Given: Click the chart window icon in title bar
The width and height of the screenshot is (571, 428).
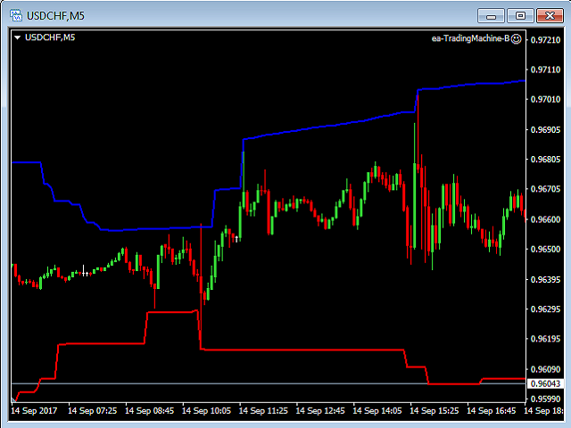Looking at the screenshot, I should tap(16, 16).
